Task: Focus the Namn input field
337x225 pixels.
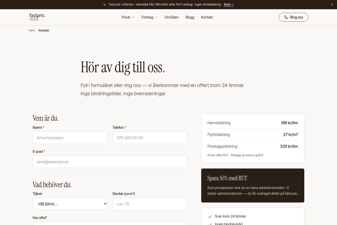Action: point(70,138)
